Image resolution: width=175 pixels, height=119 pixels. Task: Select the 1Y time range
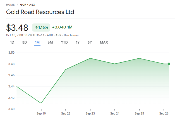(x=78, y=42)
